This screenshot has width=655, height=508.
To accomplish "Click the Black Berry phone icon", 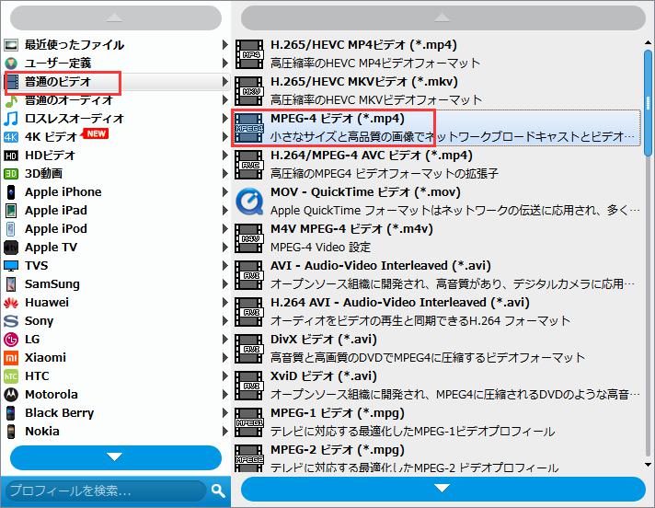I will click(x=11, y=412).
